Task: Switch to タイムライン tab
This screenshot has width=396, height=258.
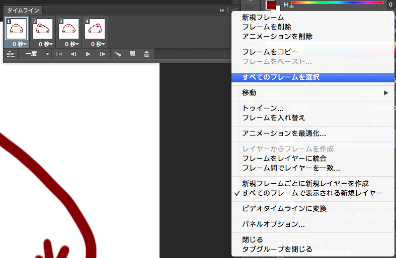Action: [23, 11]
